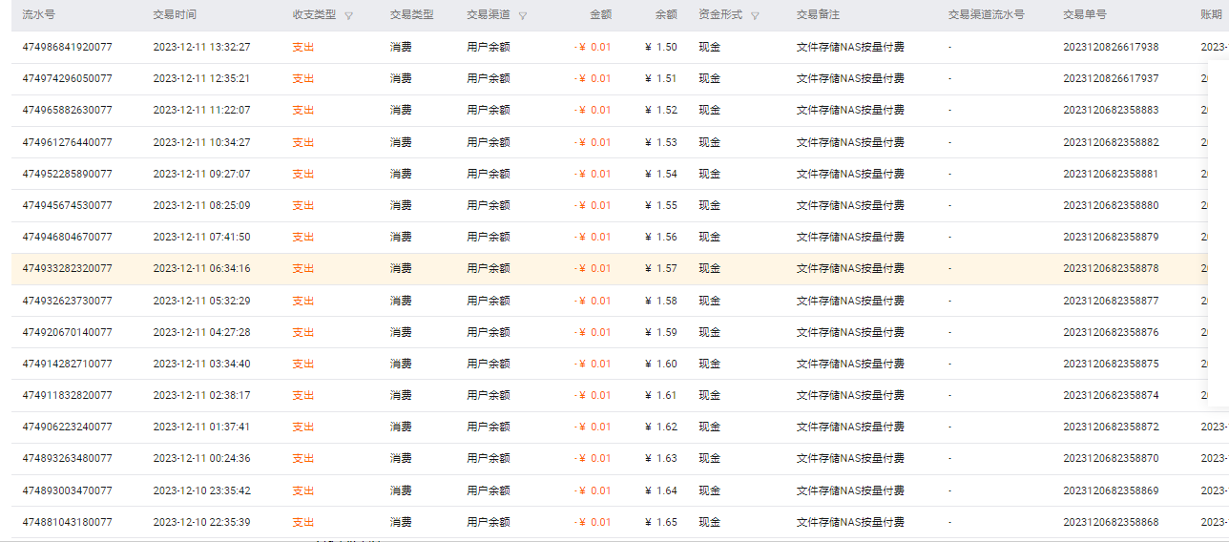The width and height of the screenshot is (1229, 542).
Task: Click order number 2023120682358882
Action: [1111, 143]
